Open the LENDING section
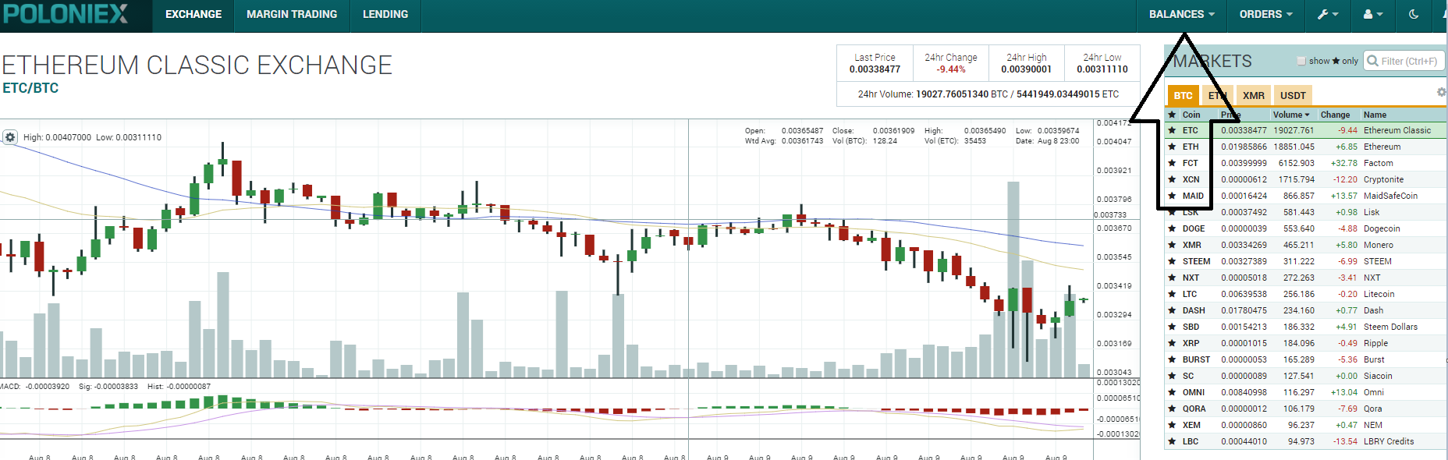Image resolution: width=1448 pixels, height=460 pixels. (x=385, y=14)
